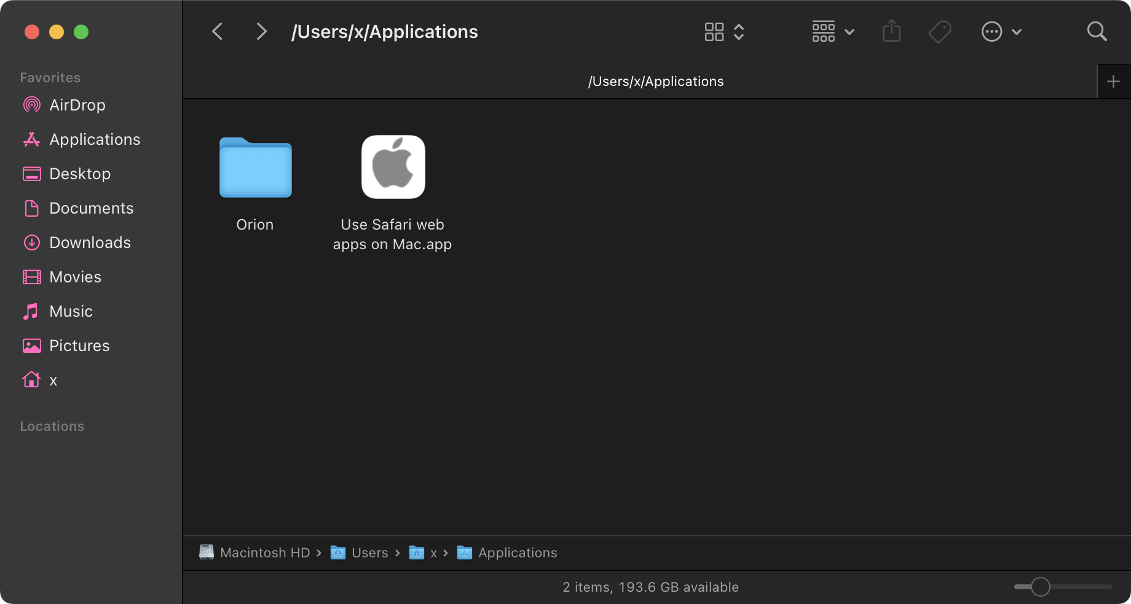Click Macintosh HD in path bar

264,552
